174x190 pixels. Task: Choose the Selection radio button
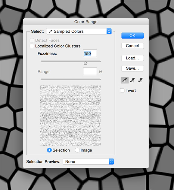coord(49,150)
